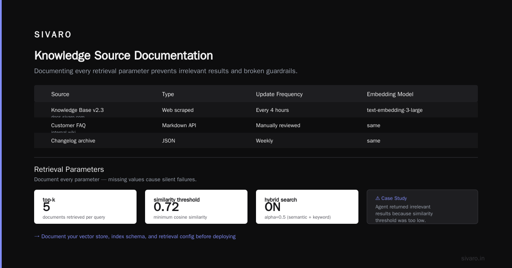Click the JSON type cell
Viewport: 512px width, 268px height.
(x=169, y=140)
